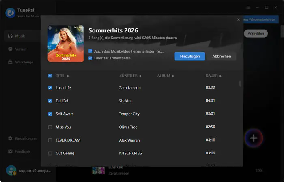Click duration 04:01 for Dai Dai
The width and height of the screenshot is (284, 182).
click(x=210, y=101)
